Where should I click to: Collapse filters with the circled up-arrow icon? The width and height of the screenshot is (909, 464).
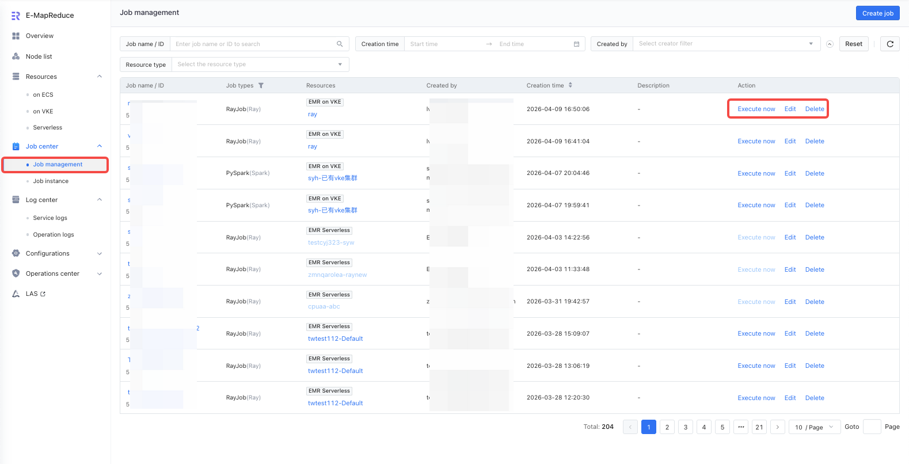point(830,44)
